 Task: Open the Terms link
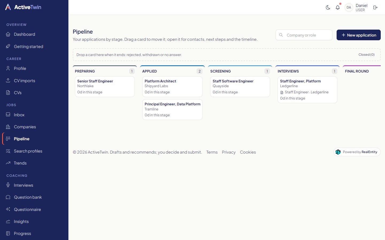pos(212,152)
